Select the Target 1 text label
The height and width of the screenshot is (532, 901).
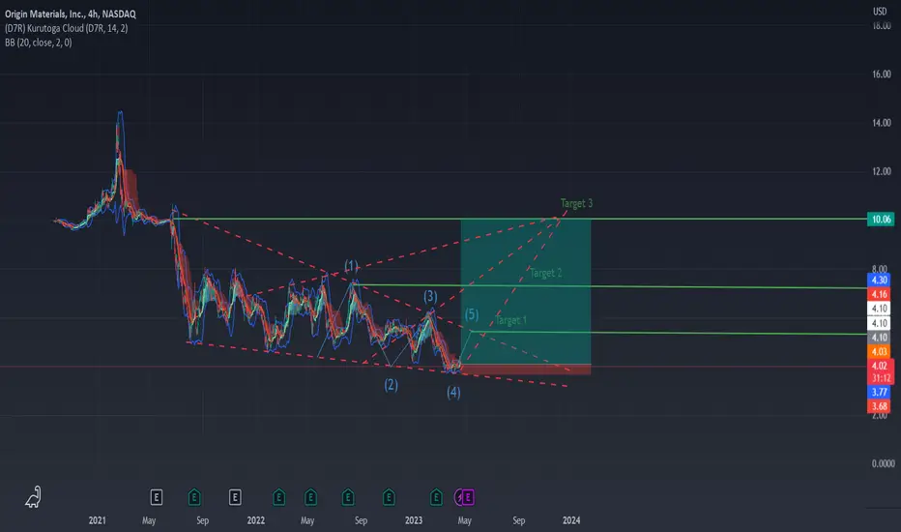pos(510,320)
